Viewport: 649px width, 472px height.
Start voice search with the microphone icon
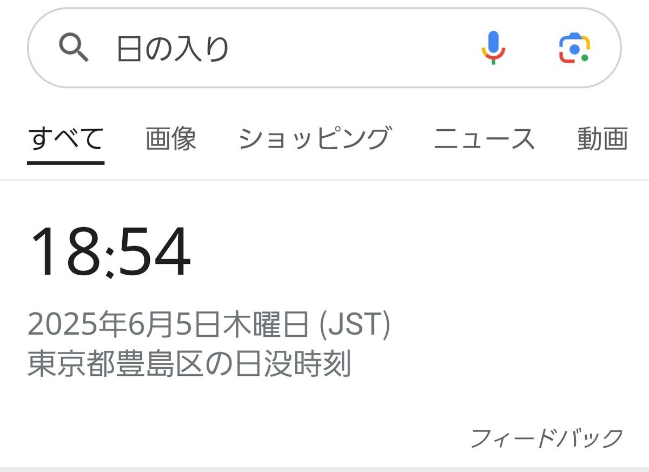(493, 48)
